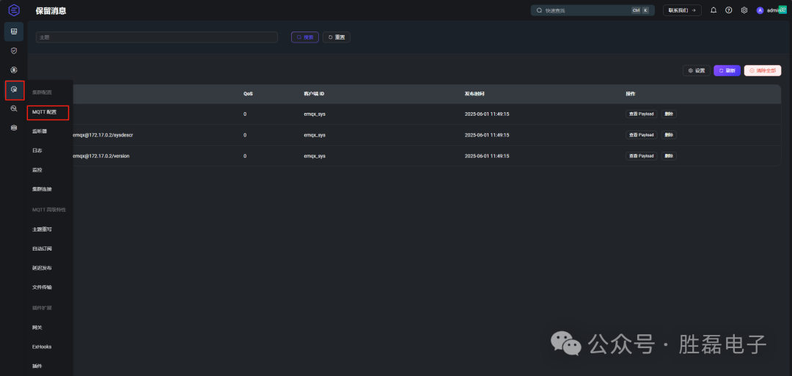Click the quick search magnifier icon
The image size is (792, 376).
click(x=539, y=10)
